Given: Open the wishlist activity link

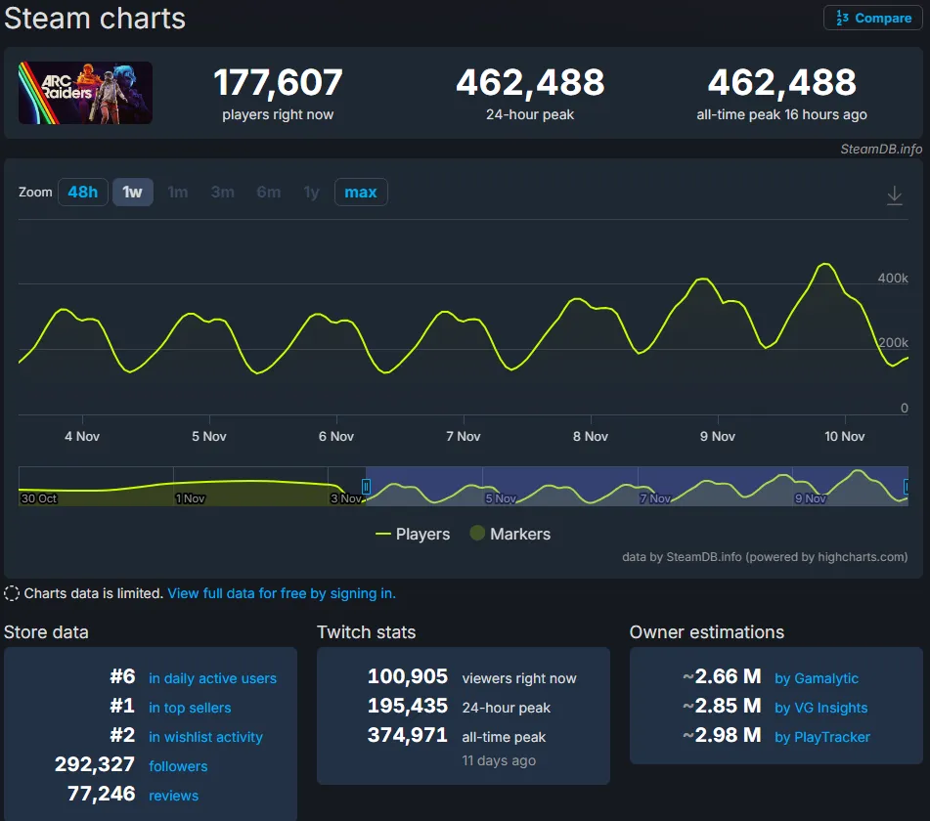Looking at the screenshot, I should 205,737.
